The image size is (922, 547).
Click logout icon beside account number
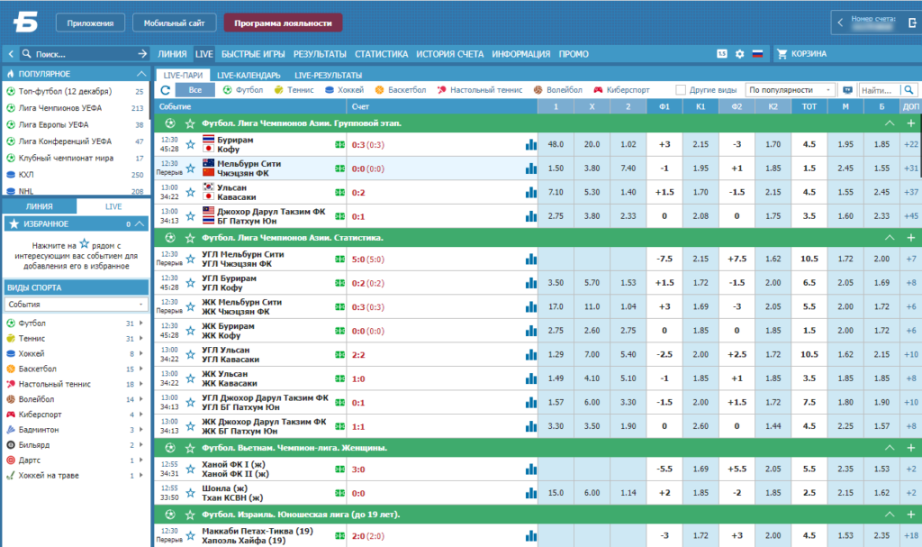tap(912, 23)
